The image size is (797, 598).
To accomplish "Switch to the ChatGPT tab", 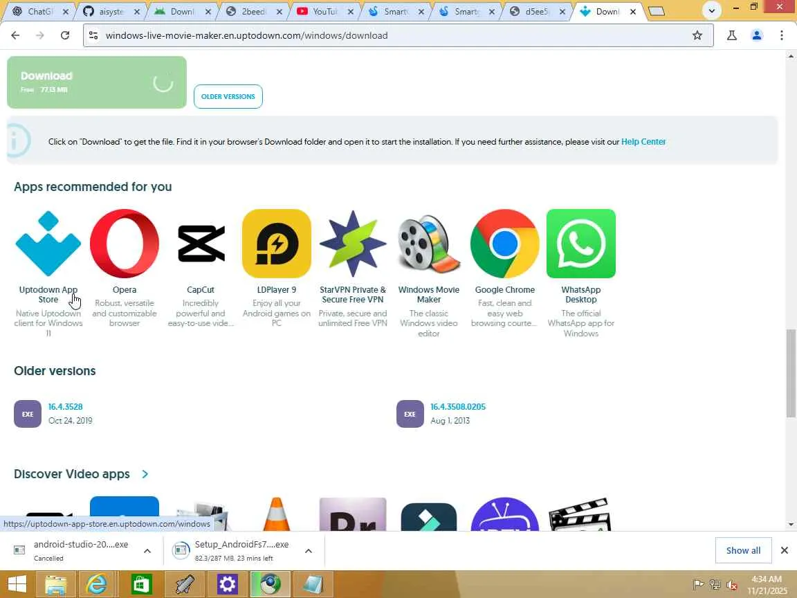I will 39,11.
